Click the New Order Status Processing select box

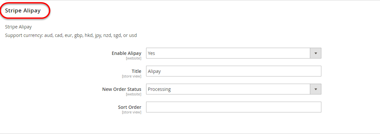tap(228, 89)
